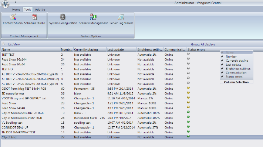Click green status icon for CONNDOT DIAL-UP
The height and width of the screenshot is (147, 263).
point(188,127)
